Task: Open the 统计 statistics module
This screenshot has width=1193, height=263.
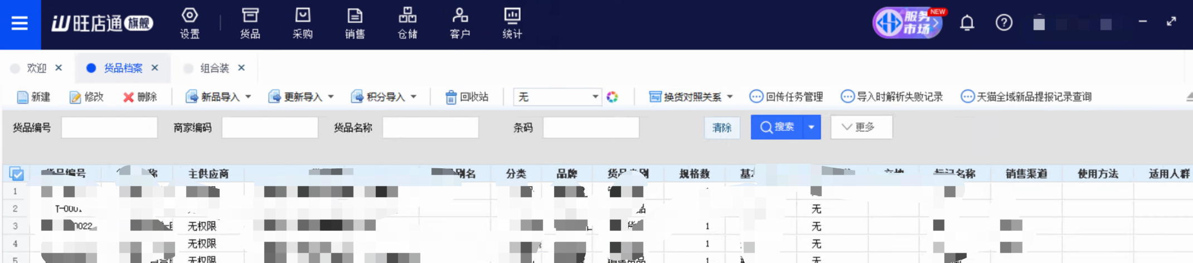Action: (x=512, y=23)
